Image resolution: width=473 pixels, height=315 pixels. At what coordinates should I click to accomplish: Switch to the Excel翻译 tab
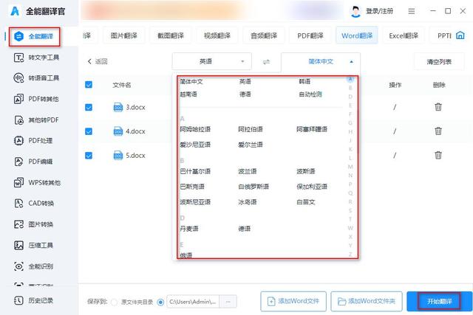[x=404, y=35]
